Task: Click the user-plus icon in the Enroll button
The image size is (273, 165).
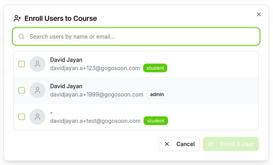Action: pos(211,144)
